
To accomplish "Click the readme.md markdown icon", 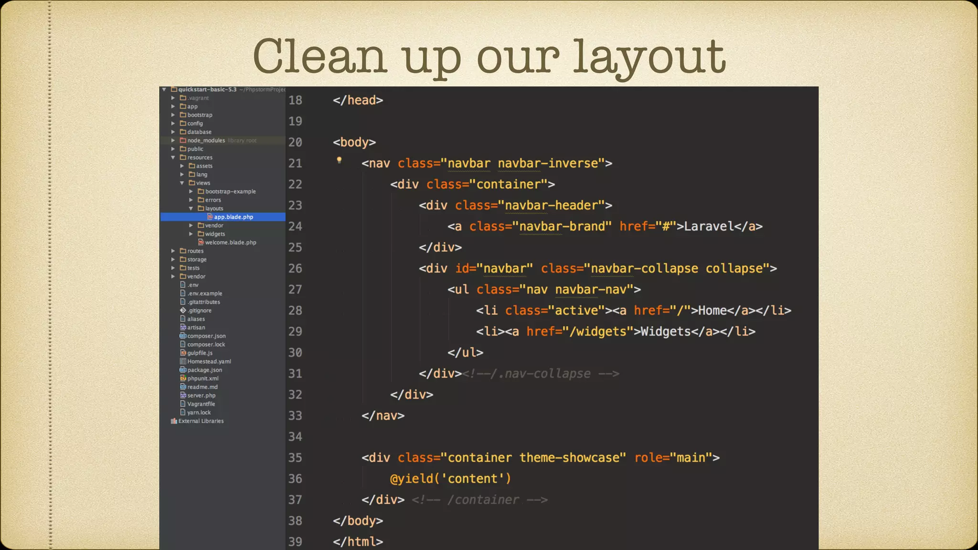I will [x=183, y=387].
